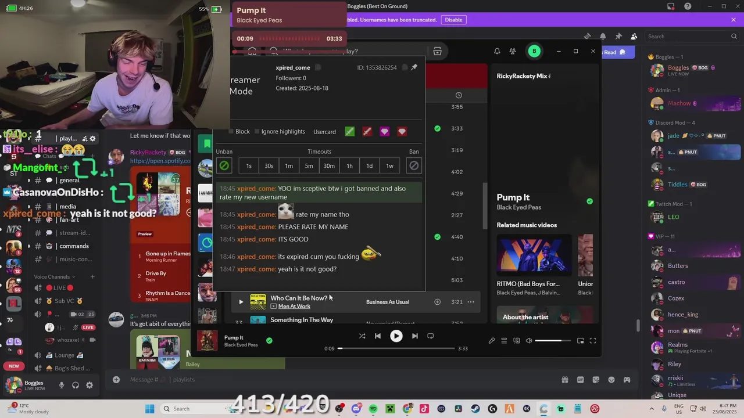The width and height of the screenshot is (744, 418).
Task: Open Business As Usual album link
Action: tap(388, 302)
